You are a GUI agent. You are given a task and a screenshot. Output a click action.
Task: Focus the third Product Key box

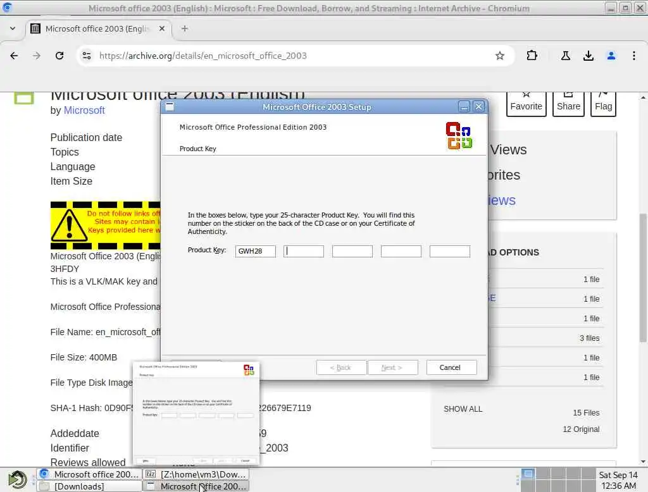[x=352, y=251]
